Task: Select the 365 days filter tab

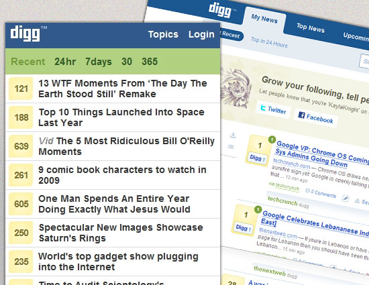Action: (150, 62)
